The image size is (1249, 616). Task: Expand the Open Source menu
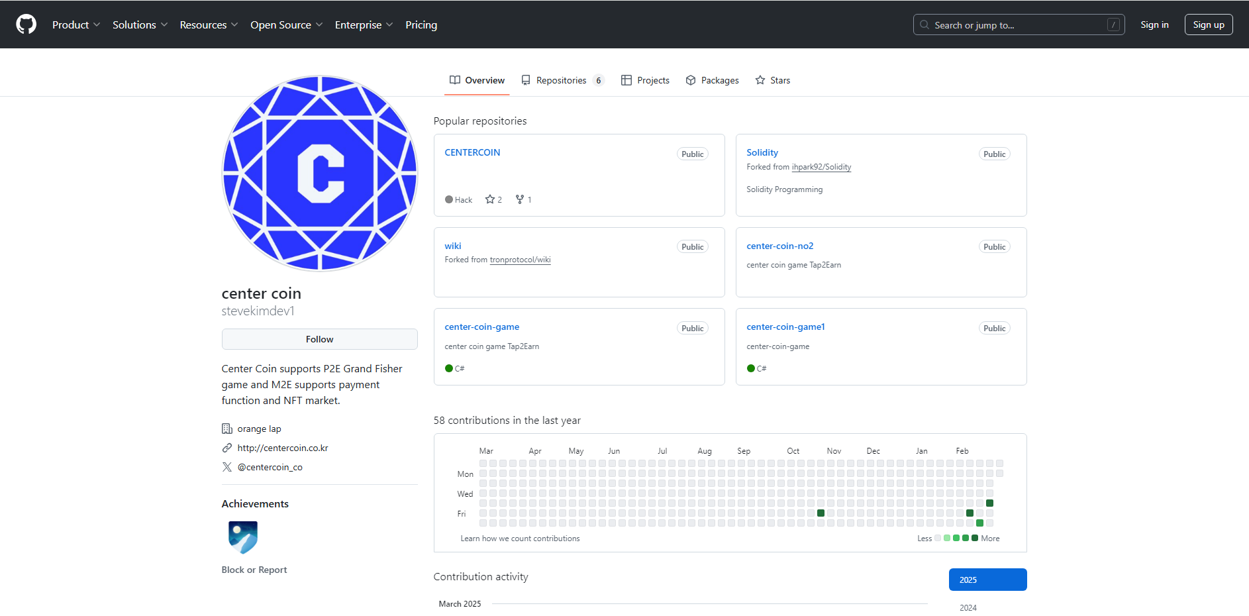click(x=286, y=25)
